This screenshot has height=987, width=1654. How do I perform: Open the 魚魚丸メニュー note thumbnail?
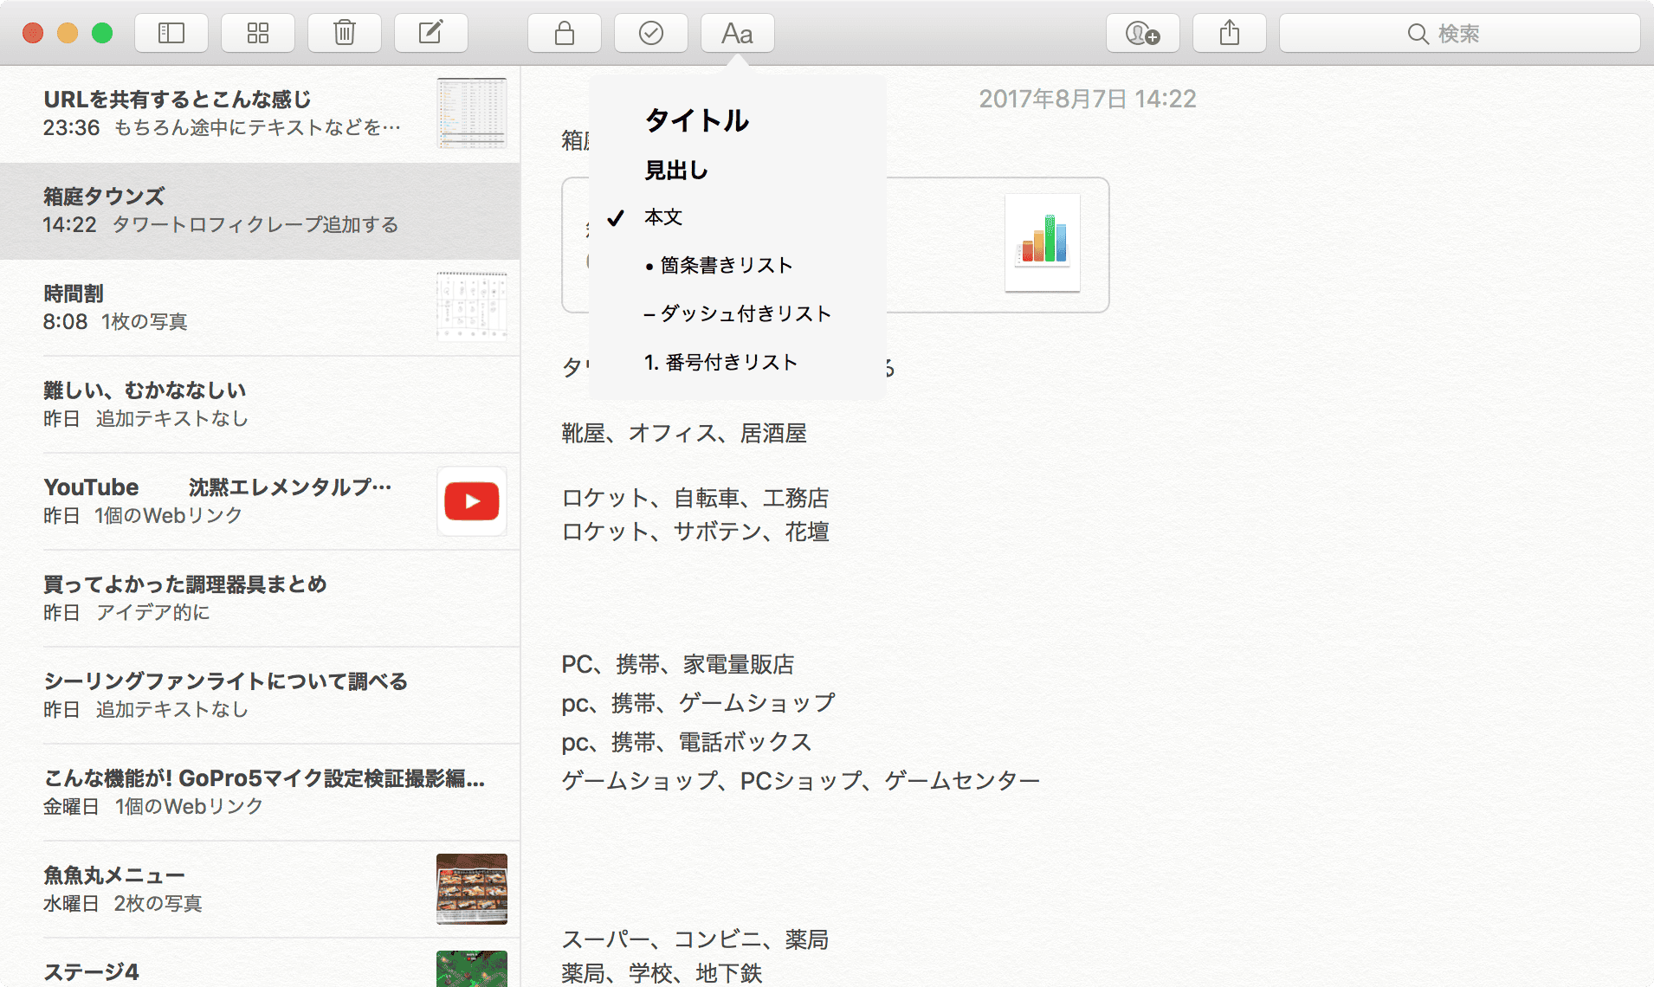click(x=471, y=889)
